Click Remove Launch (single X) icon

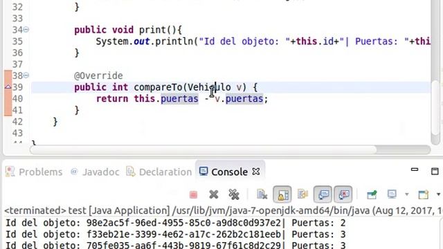click(x=214, y=194)
